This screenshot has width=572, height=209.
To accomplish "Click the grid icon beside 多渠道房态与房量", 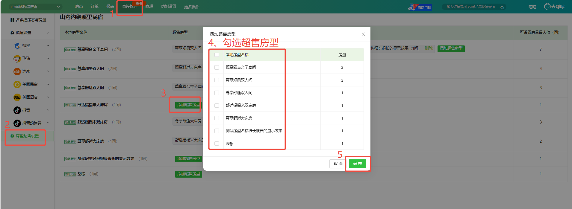I will pyautogui.click(x=12, y=20).
